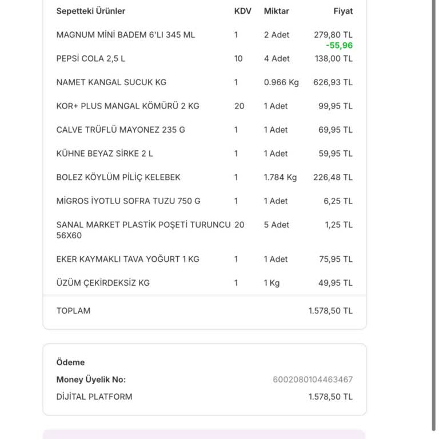Click membership number 6002080104463467
439x439 pixels.
pyautogui.click(x=313, y=380)
